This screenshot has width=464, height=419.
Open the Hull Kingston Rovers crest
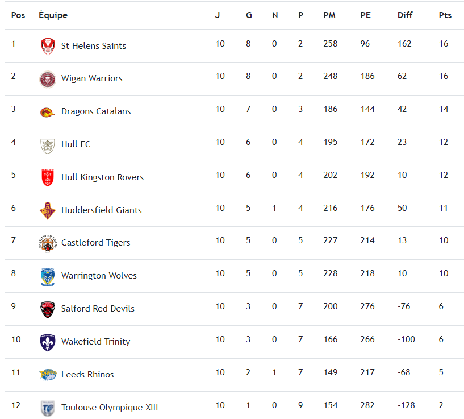pyautogui.click(x=48, y=177)
